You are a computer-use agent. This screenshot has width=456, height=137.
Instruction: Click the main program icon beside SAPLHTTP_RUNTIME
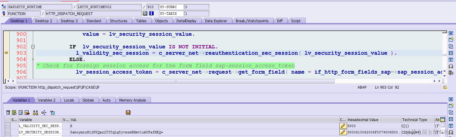pyautogui.click(x=4, y=7)
